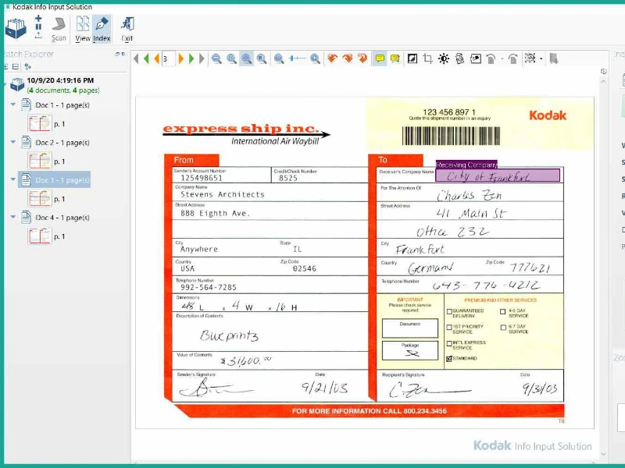Start scanning with the Scan button

pyautogui.click(x=59, y=29)
